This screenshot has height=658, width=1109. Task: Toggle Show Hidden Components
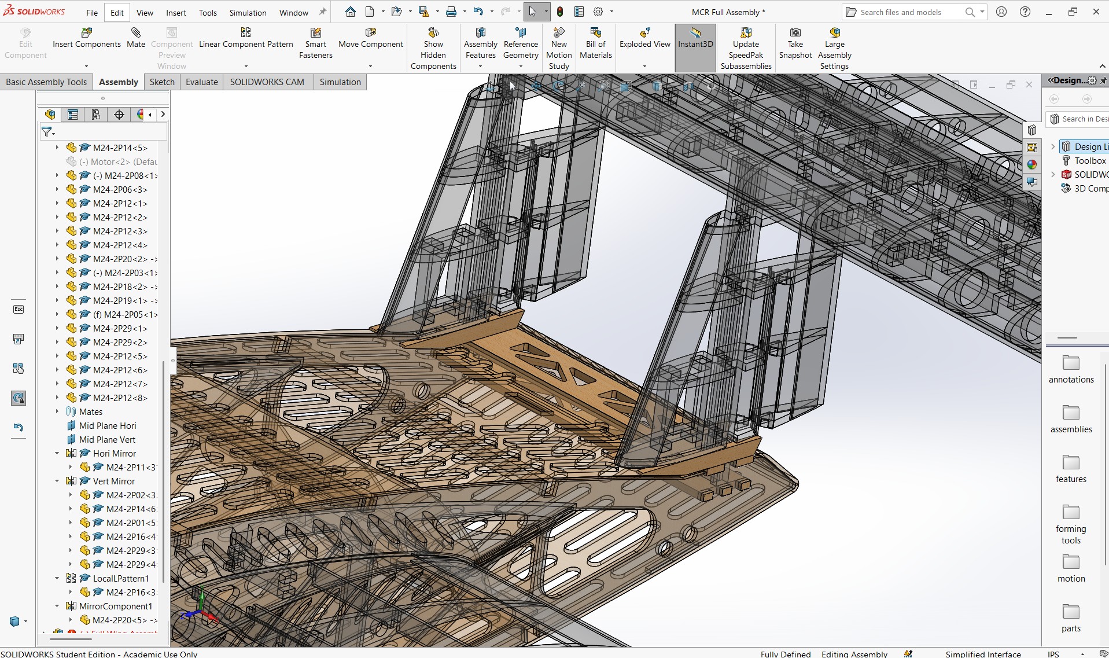(x=433, y=49)
